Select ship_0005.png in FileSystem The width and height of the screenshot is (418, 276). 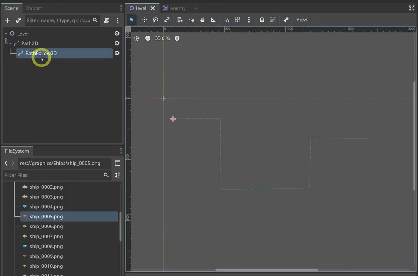click(x=69, y=217)
